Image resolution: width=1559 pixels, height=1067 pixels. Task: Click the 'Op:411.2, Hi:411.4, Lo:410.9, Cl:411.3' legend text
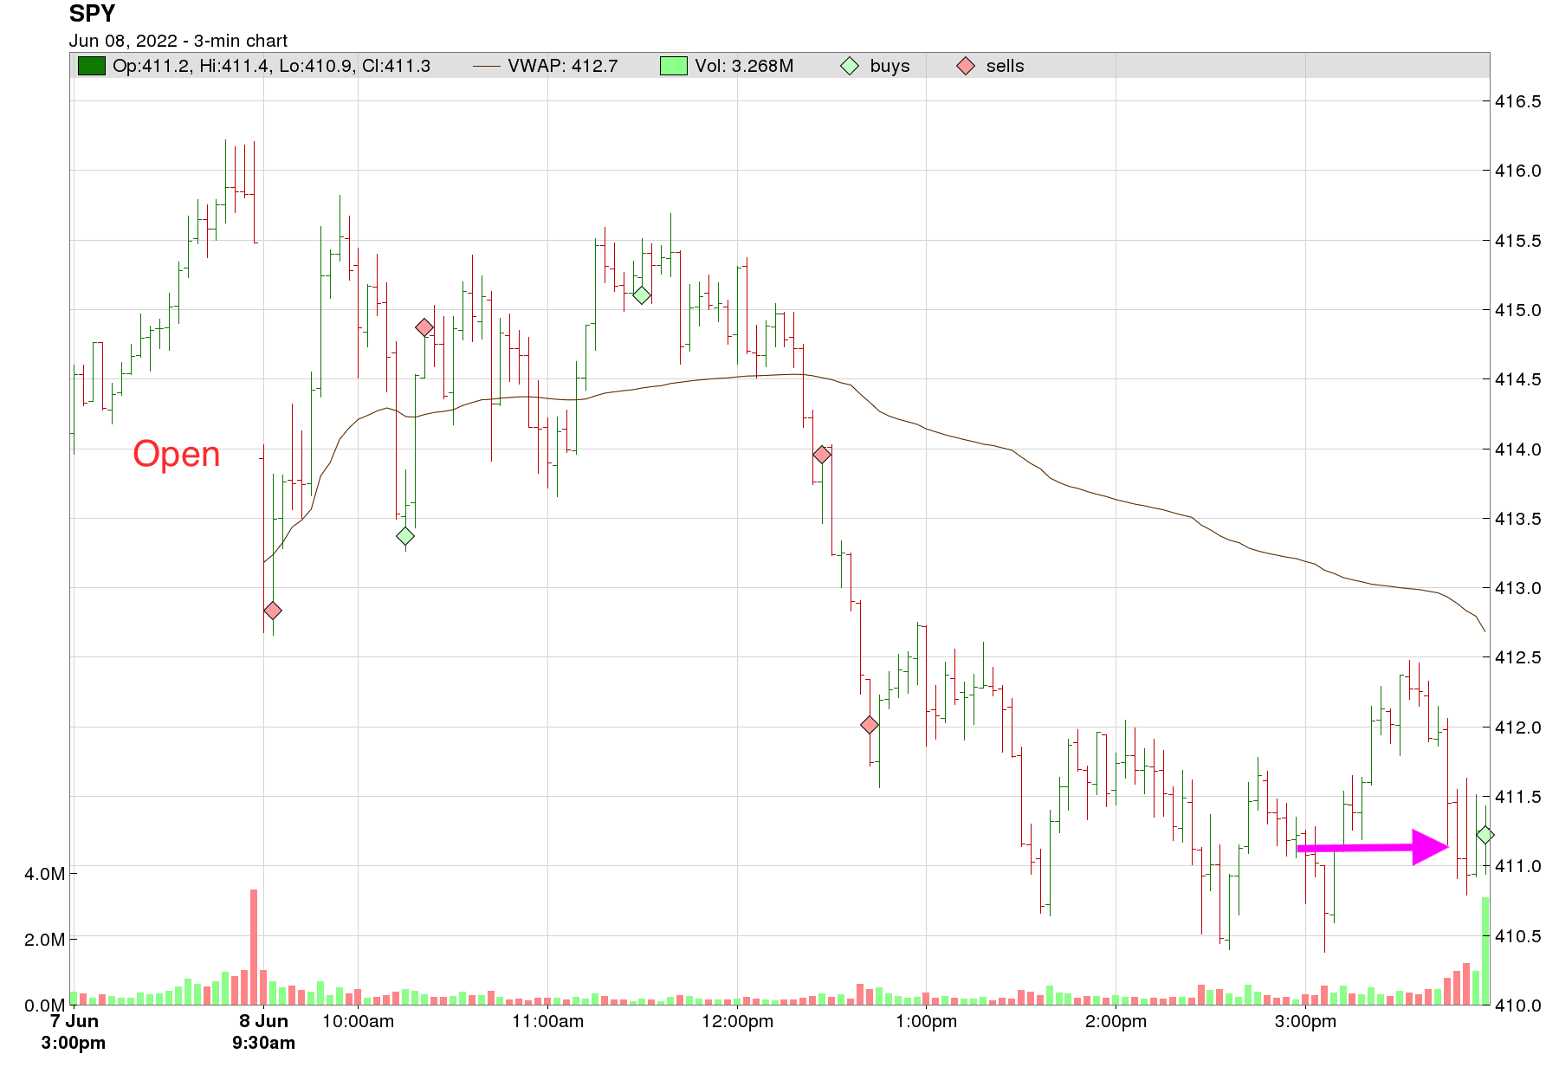click(x=271, y=66)
